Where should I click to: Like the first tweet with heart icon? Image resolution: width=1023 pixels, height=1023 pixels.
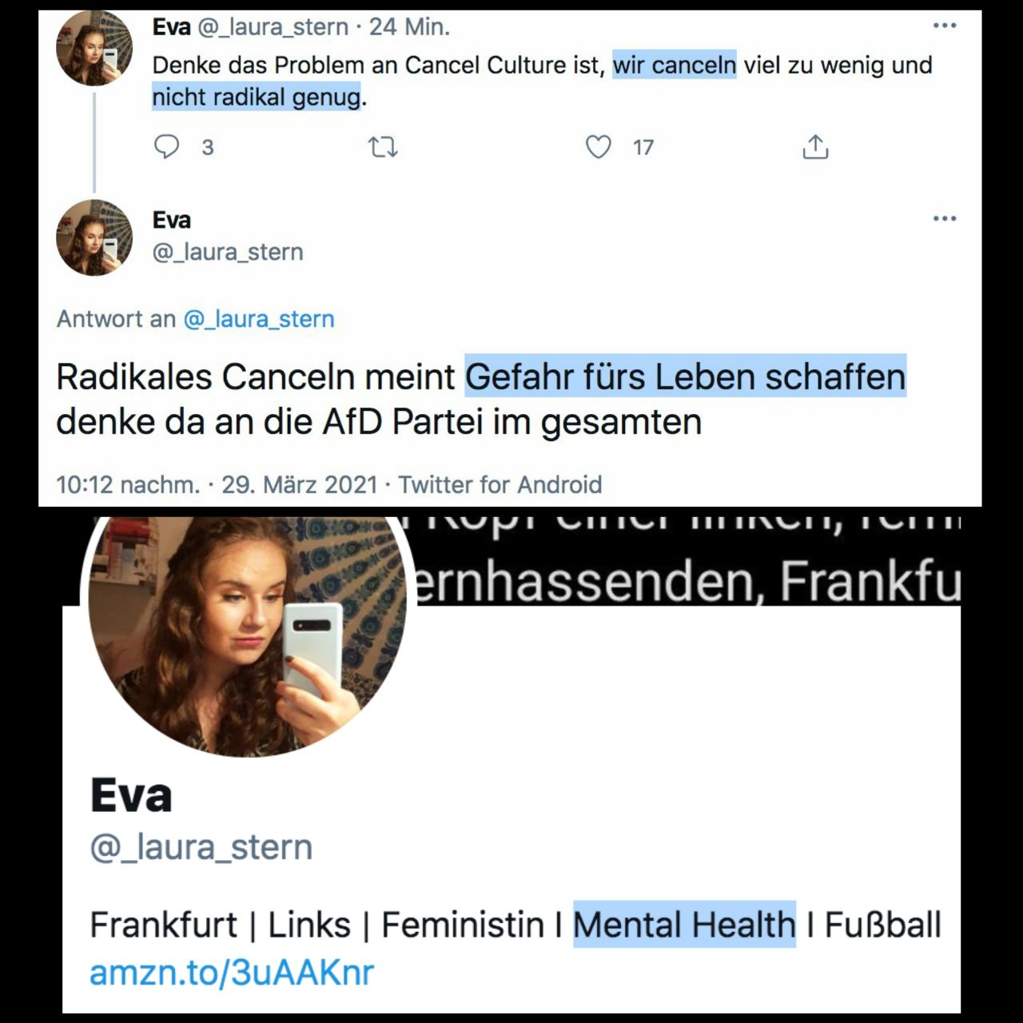pos(598,147)
